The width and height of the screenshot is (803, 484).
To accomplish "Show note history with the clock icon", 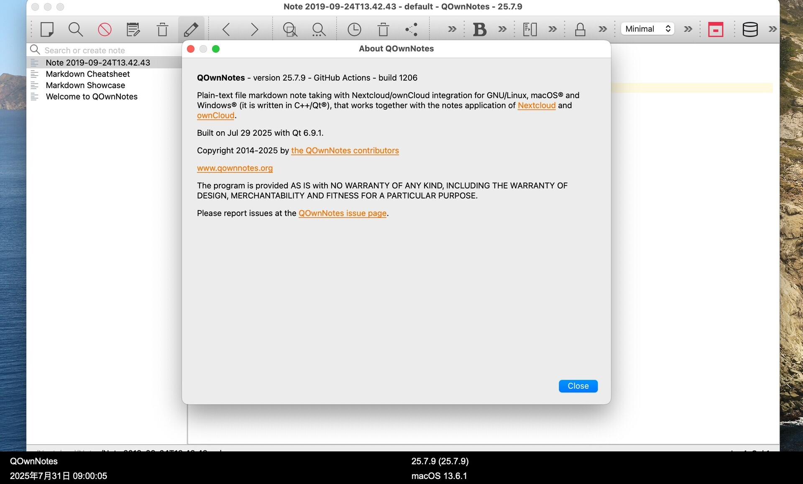I will tap(354, 29).
